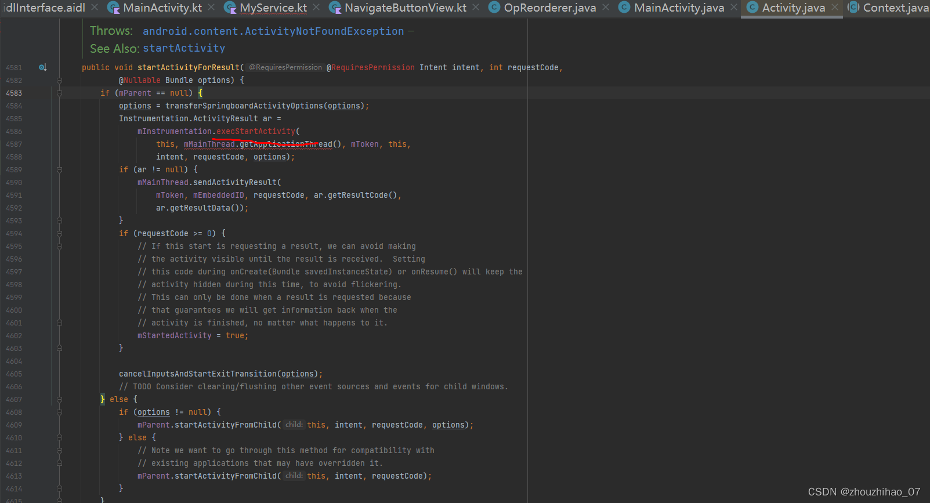Click the Kotlin file icon on MainActivity.kt tab

[x=114, y=8]
